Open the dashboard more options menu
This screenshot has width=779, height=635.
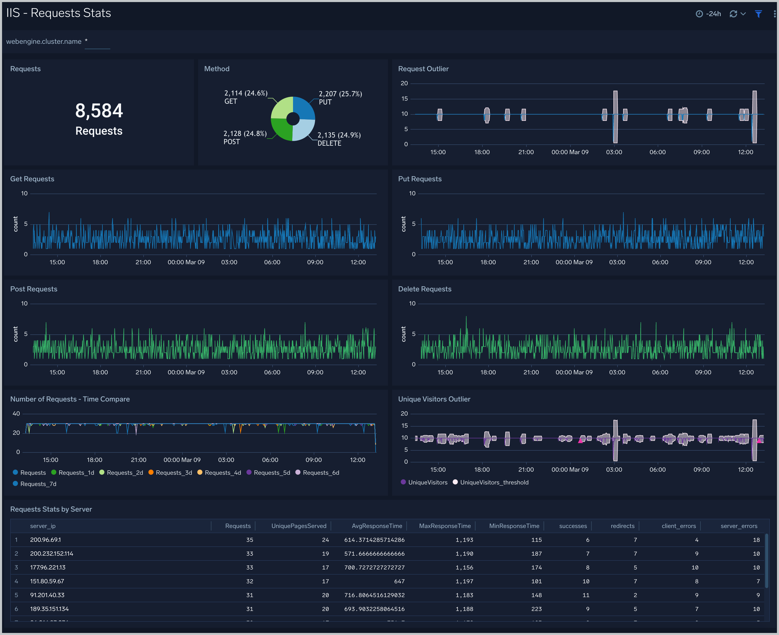point(775,14)
